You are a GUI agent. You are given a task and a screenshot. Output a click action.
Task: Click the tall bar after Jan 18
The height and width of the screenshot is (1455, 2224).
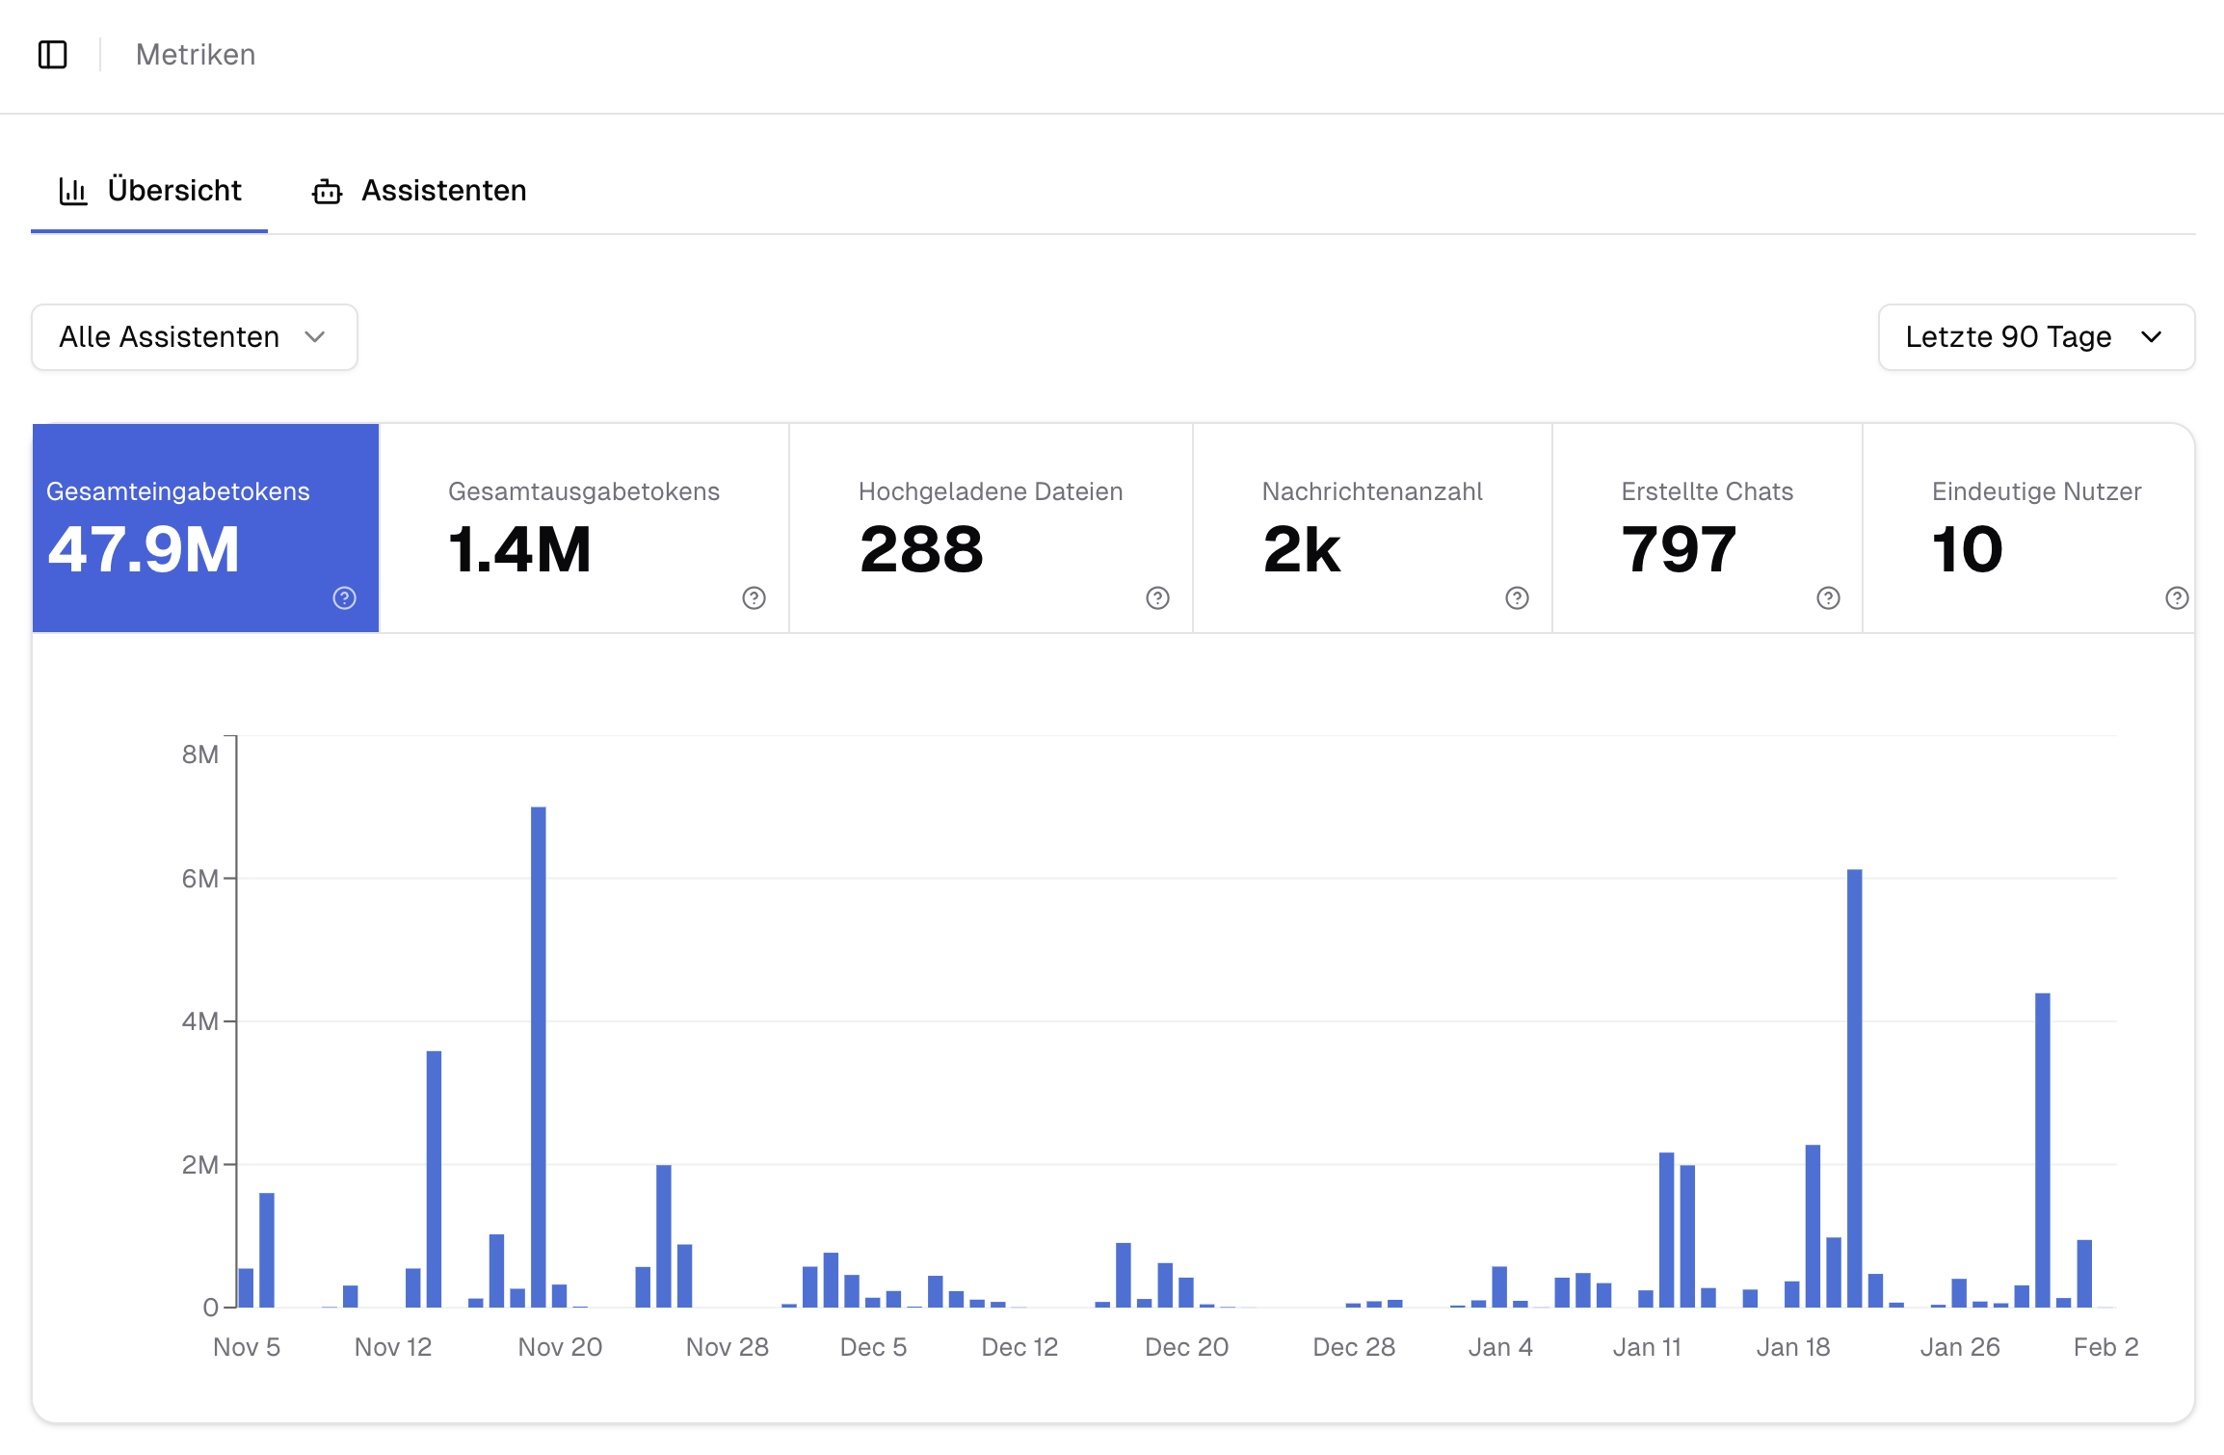[x=1854, y=1089]
